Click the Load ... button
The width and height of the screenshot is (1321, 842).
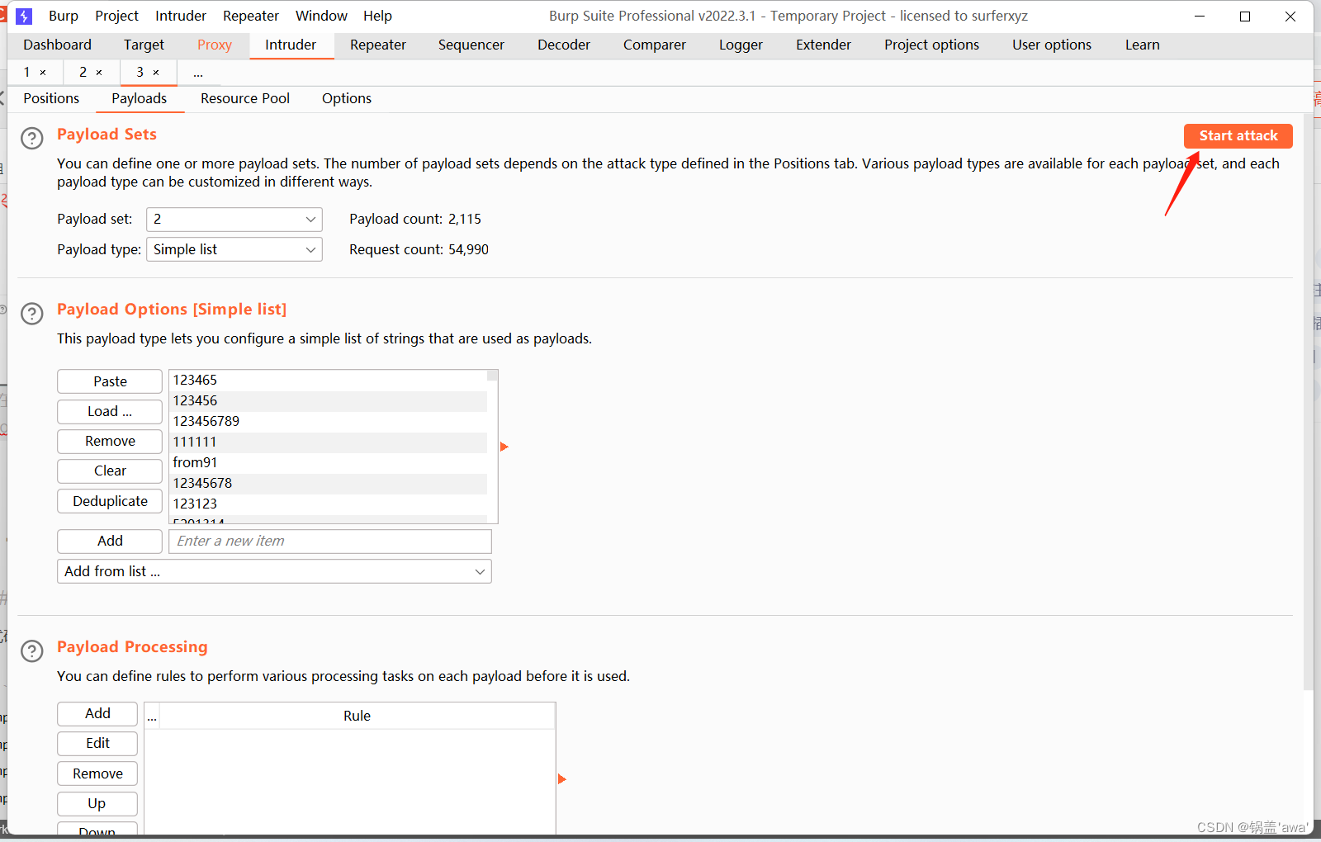(110, 411)
